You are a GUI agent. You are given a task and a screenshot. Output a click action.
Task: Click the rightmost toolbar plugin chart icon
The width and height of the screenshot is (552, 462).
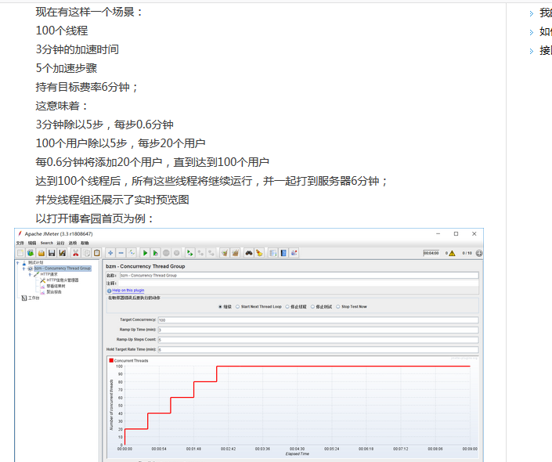click(294, 253)
